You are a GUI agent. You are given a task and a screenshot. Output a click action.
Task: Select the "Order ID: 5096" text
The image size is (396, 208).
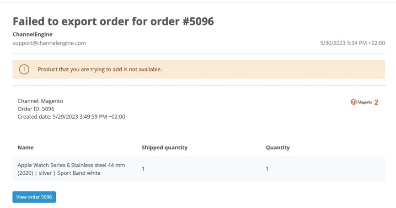click(36, 109)
